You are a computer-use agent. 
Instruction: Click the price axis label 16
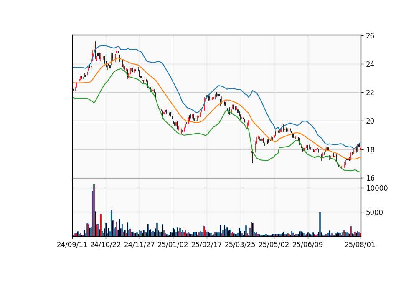(370, 178)
